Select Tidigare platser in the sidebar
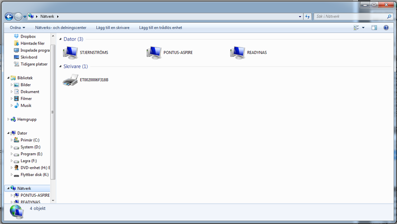The image size is (397, 224). [34, 64]
